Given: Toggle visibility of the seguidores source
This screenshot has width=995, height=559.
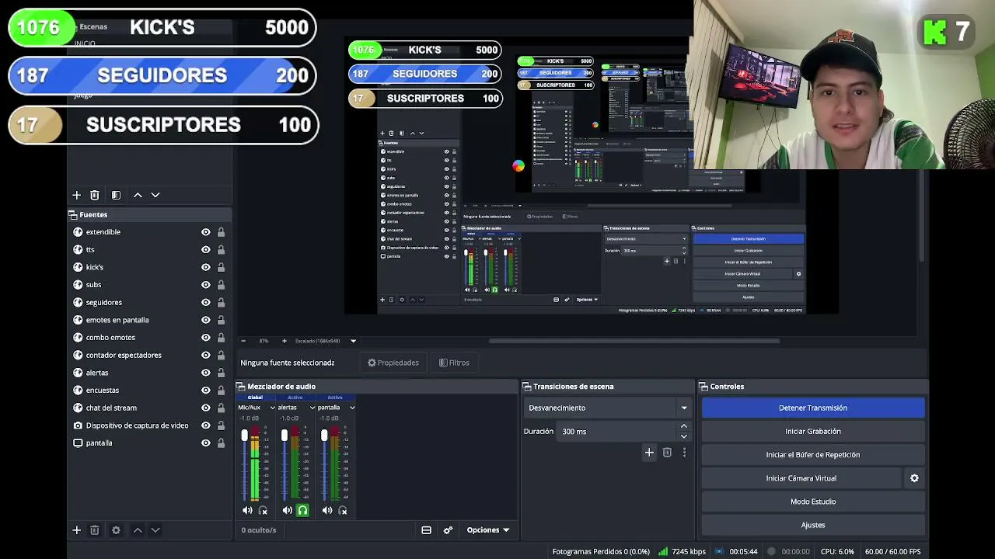Looking at the screenshot, I should point(206,302).
